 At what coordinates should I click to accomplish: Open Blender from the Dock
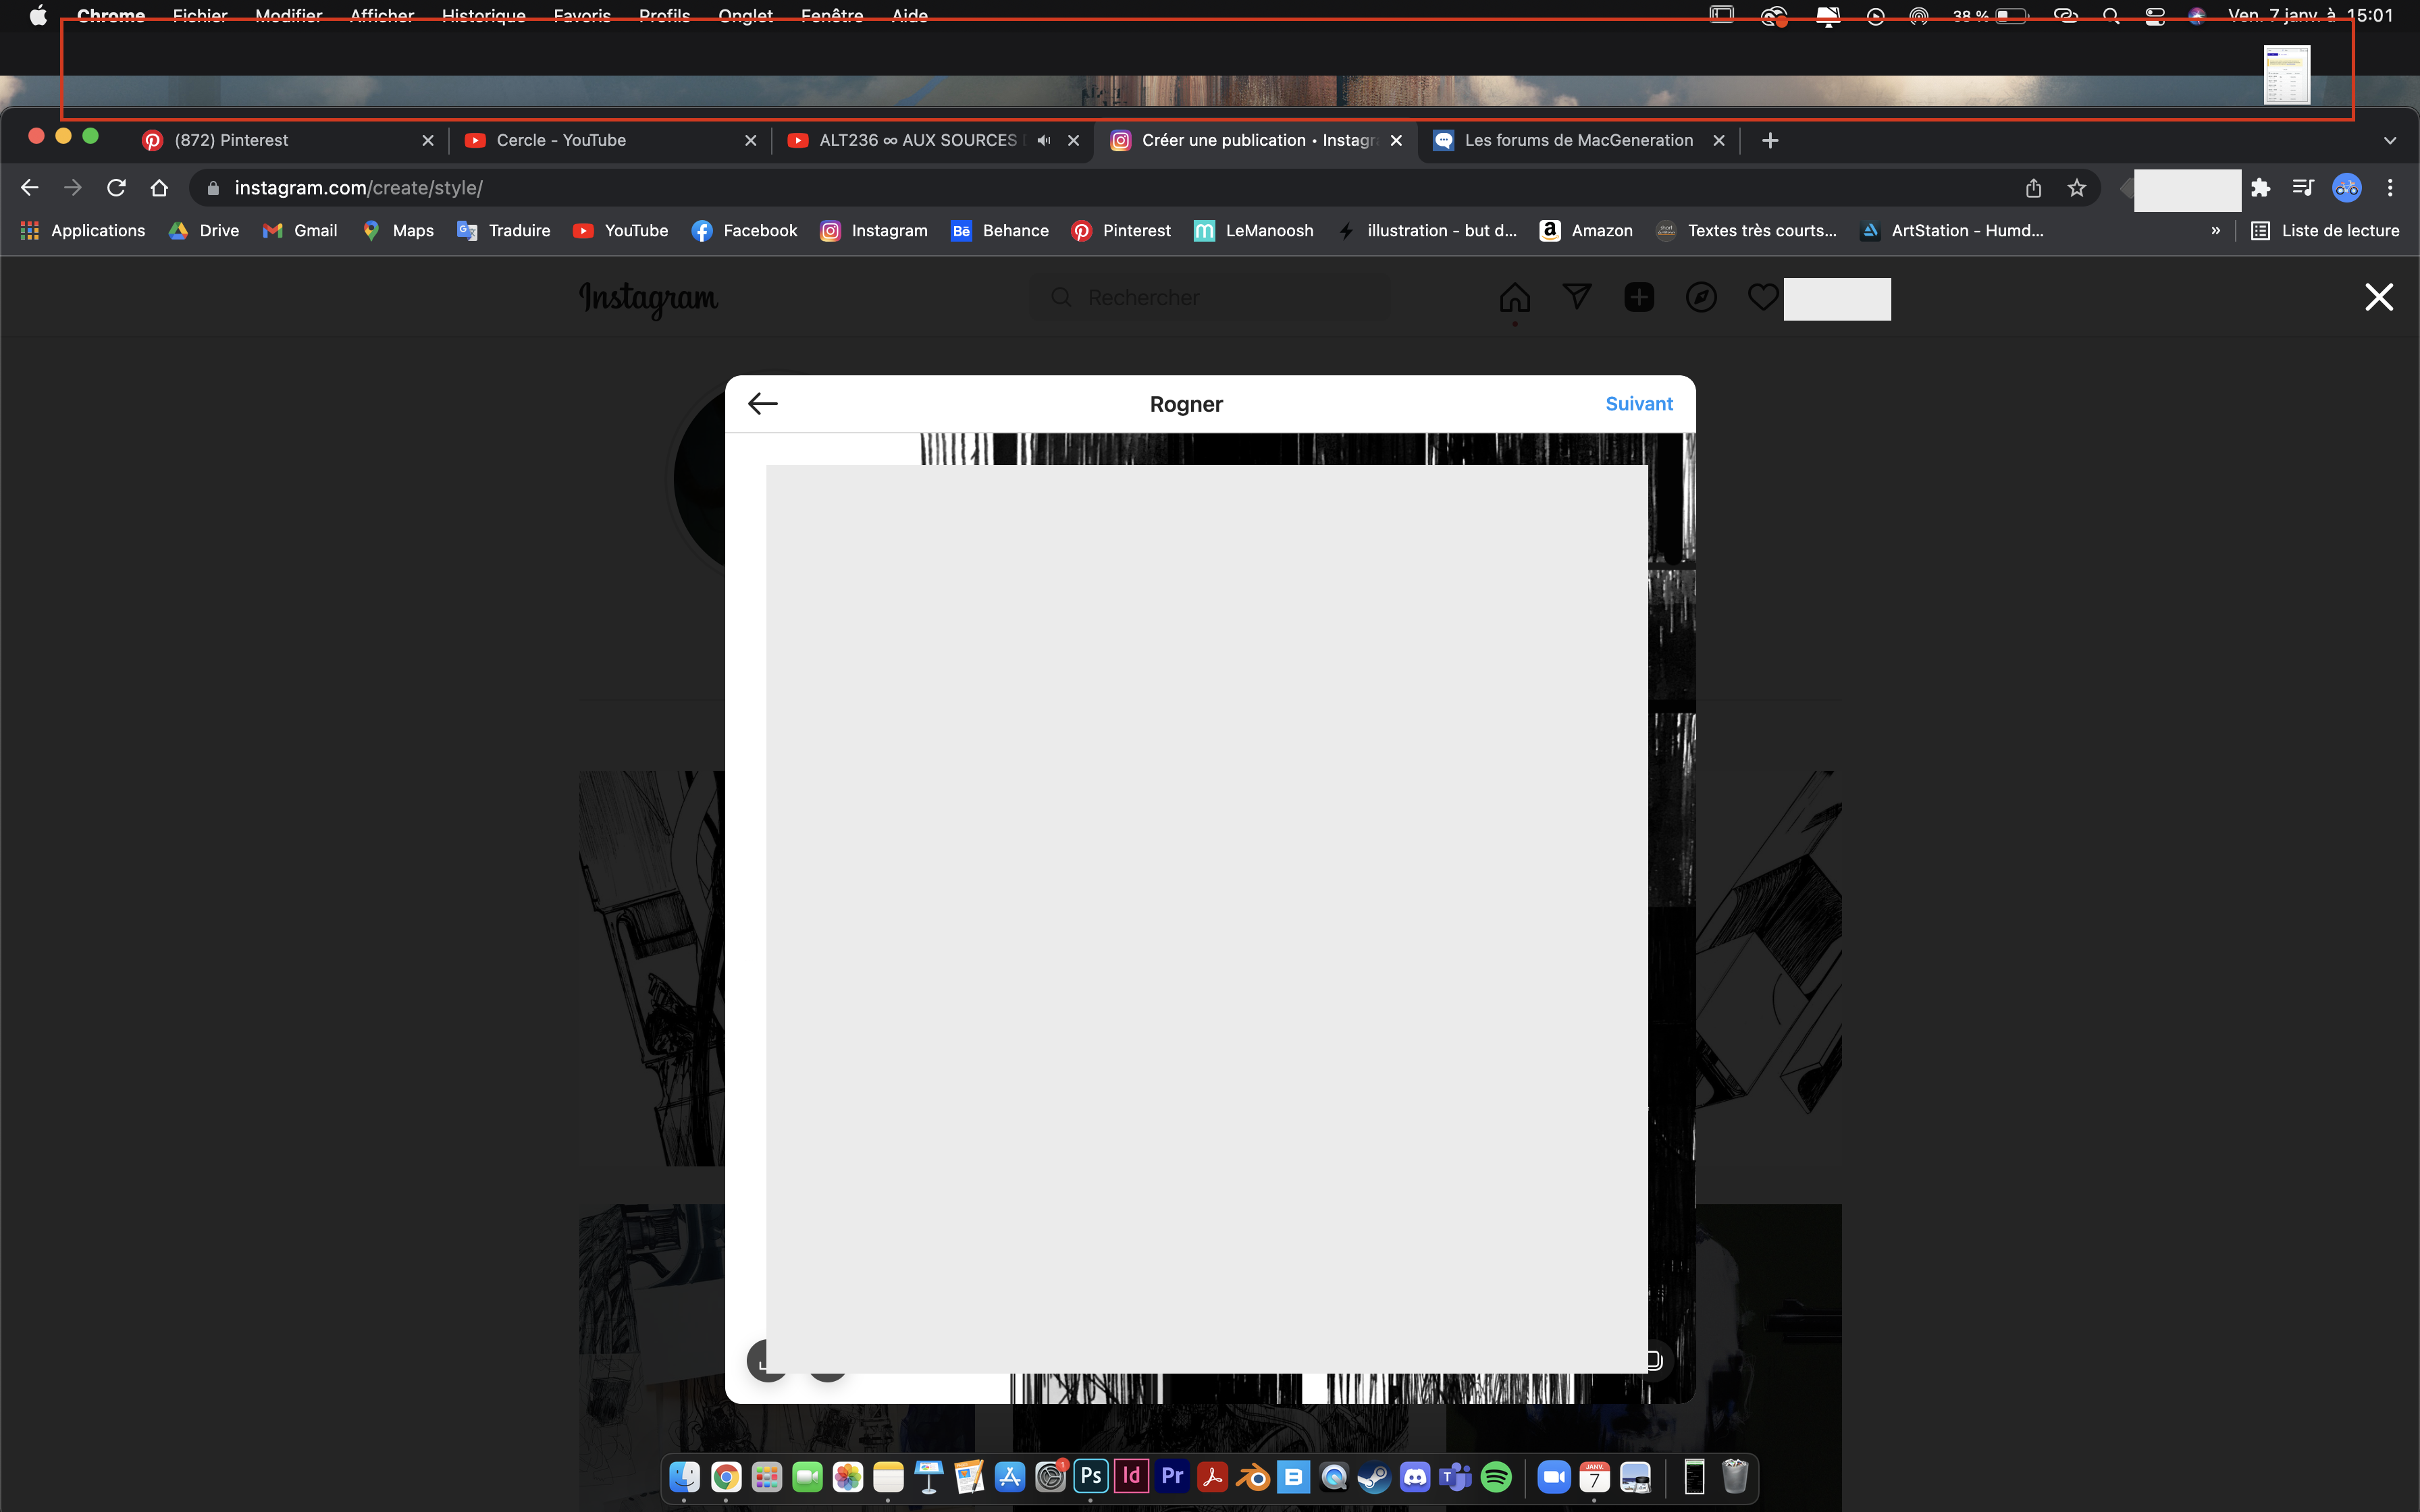pyautogui.click(x=1253, y=1477)
